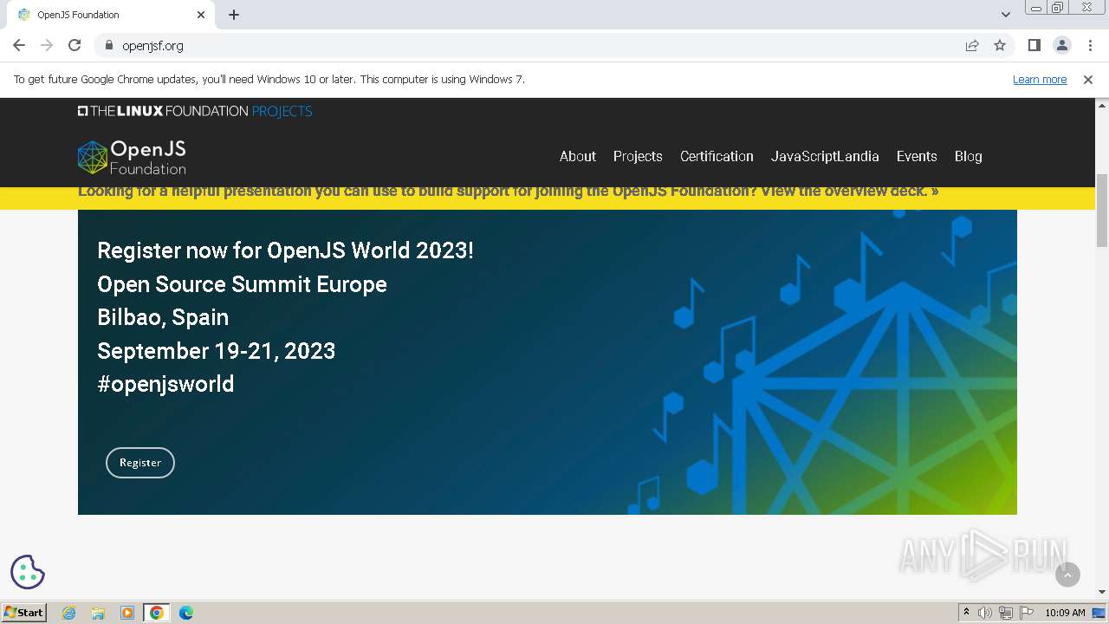This screenshot has height=624, width=1109.
Task: Open the Events menu item
Action: pyautogui.click(x=917, y=156)
